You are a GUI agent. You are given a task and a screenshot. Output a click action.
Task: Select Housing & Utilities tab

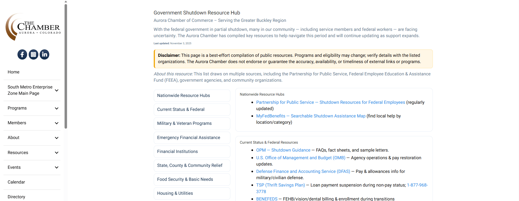pos(192,193)
